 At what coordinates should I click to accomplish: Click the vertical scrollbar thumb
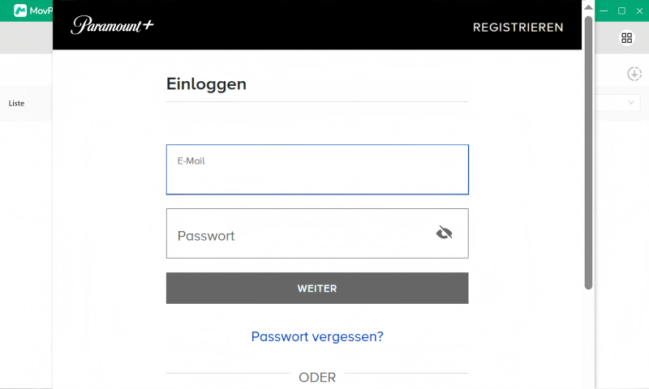588,153
